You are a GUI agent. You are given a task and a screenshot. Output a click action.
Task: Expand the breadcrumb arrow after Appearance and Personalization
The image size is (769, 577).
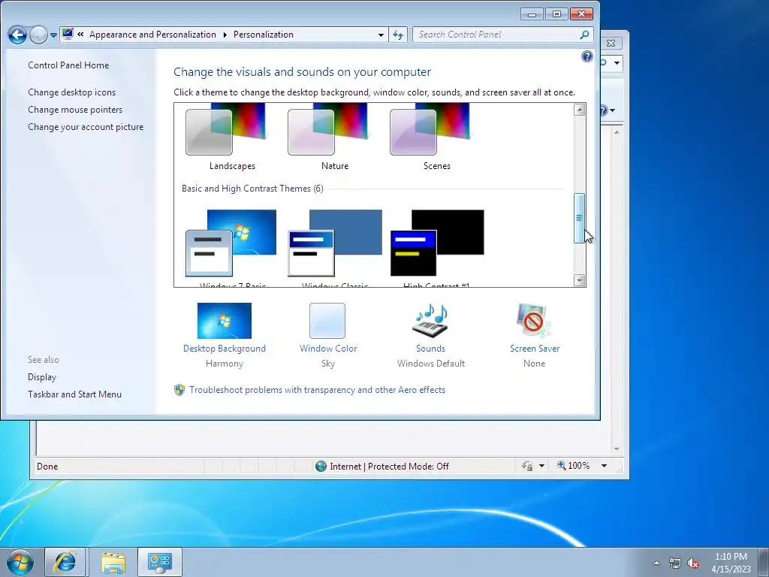click(225, 35)
